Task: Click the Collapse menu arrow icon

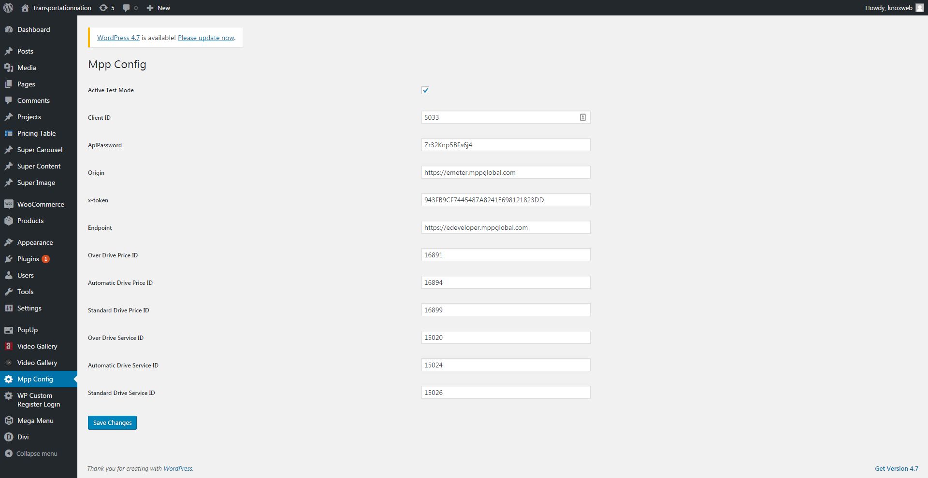Action: click(9, 453)
